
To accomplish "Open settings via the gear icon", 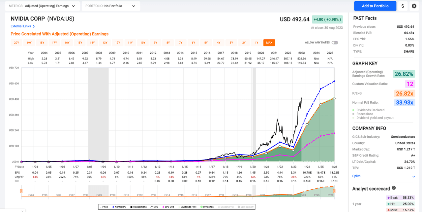I will [414, 6].
